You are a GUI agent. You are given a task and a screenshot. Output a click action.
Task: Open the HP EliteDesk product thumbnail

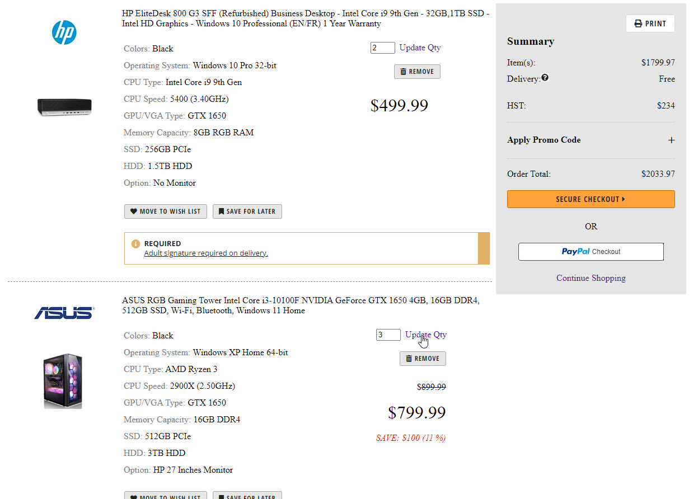(x=64, y=107)
